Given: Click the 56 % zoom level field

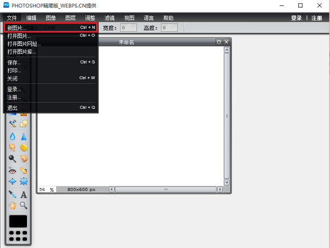Looking at the screenshot, I should (47, 190).
